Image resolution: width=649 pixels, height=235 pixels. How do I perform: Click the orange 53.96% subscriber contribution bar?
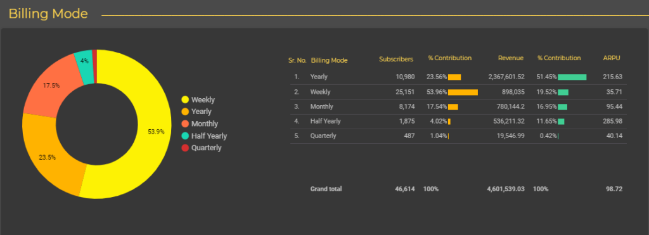(463, 92)
